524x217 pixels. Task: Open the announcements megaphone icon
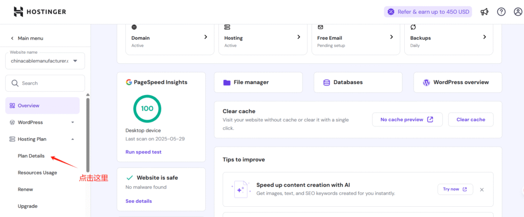pyautogui.click(x=485, y=12)
